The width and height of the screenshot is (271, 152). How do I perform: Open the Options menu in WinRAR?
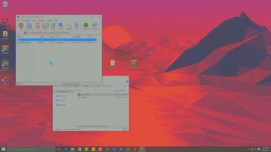point(50,20)
